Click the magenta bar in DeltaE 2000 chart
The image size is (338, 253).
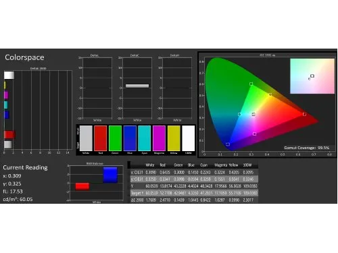(x=6, y=95)
